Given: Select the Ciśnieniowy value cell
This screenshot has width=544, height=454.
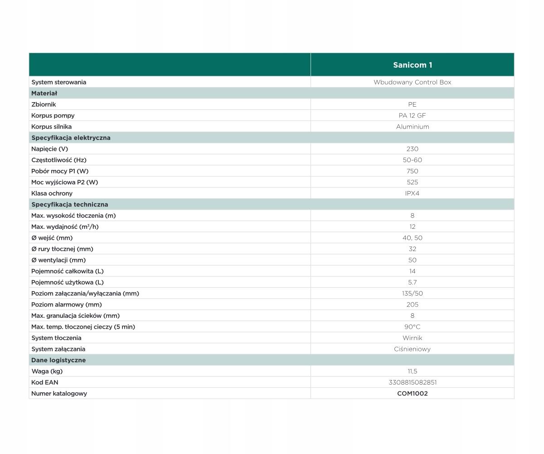Looking at the screenshot, I should [x=412, y=349].
